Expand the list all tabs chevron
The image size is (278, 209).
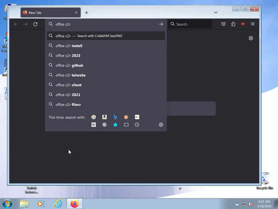[x=216, y=13]
